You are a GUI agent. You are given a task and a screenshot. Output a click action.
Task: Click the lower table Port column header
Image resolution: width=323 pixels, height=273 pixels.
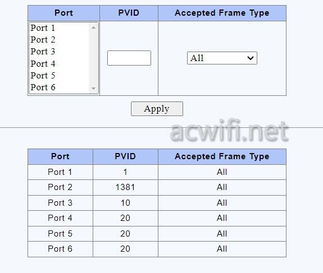tap(60, 156)
